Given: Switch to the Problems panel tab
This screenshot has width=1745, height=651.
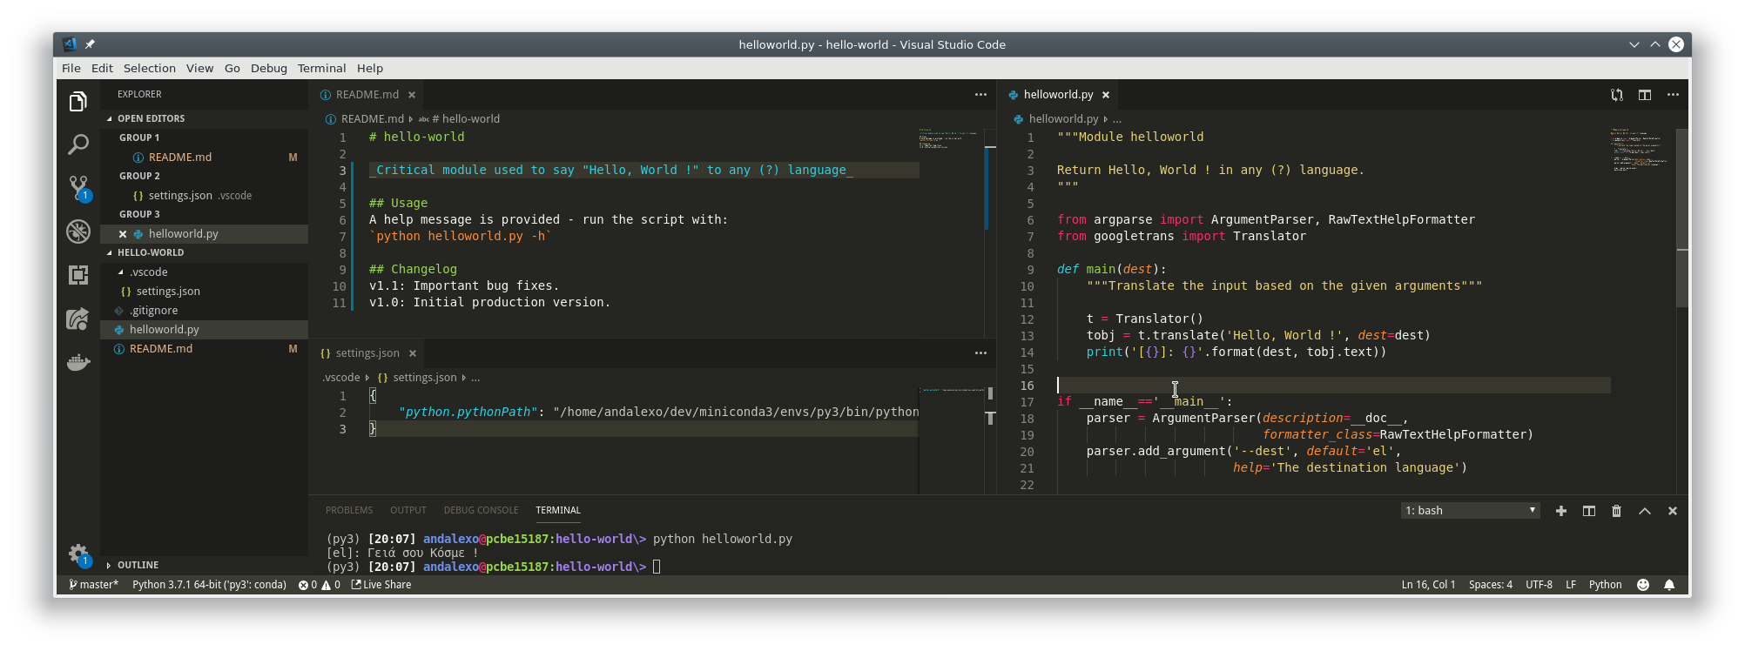Looking at the screenshot, I should pyautogui.click(x=349, y=511).
